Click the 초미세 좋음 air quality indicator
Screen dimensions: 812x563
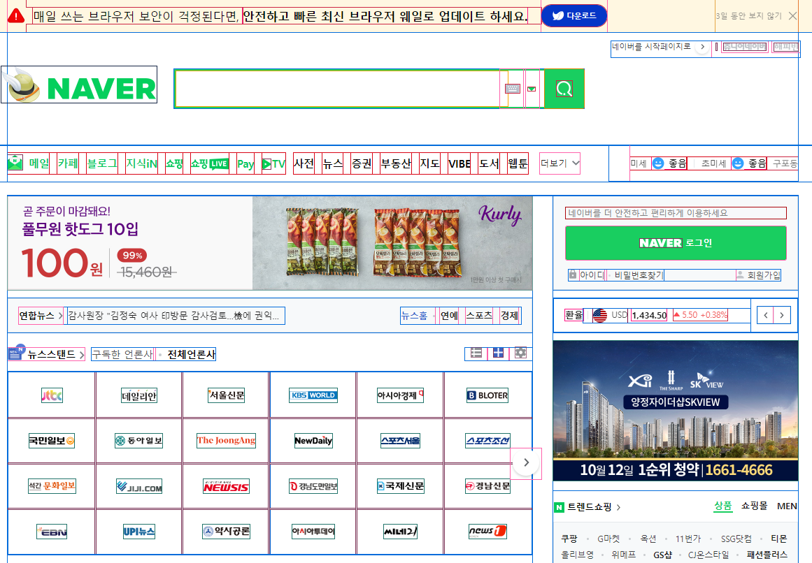pyautogui.click(x=733, y=163)
